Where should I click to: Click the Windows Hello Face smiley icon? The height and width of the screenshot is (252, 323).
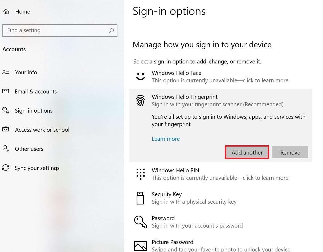(x=140, y=76)
